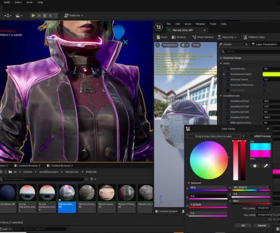Collapse the Parameter Groups section
Image resolution: width=280 pixels, height=233 pixels.
[221, 58]
